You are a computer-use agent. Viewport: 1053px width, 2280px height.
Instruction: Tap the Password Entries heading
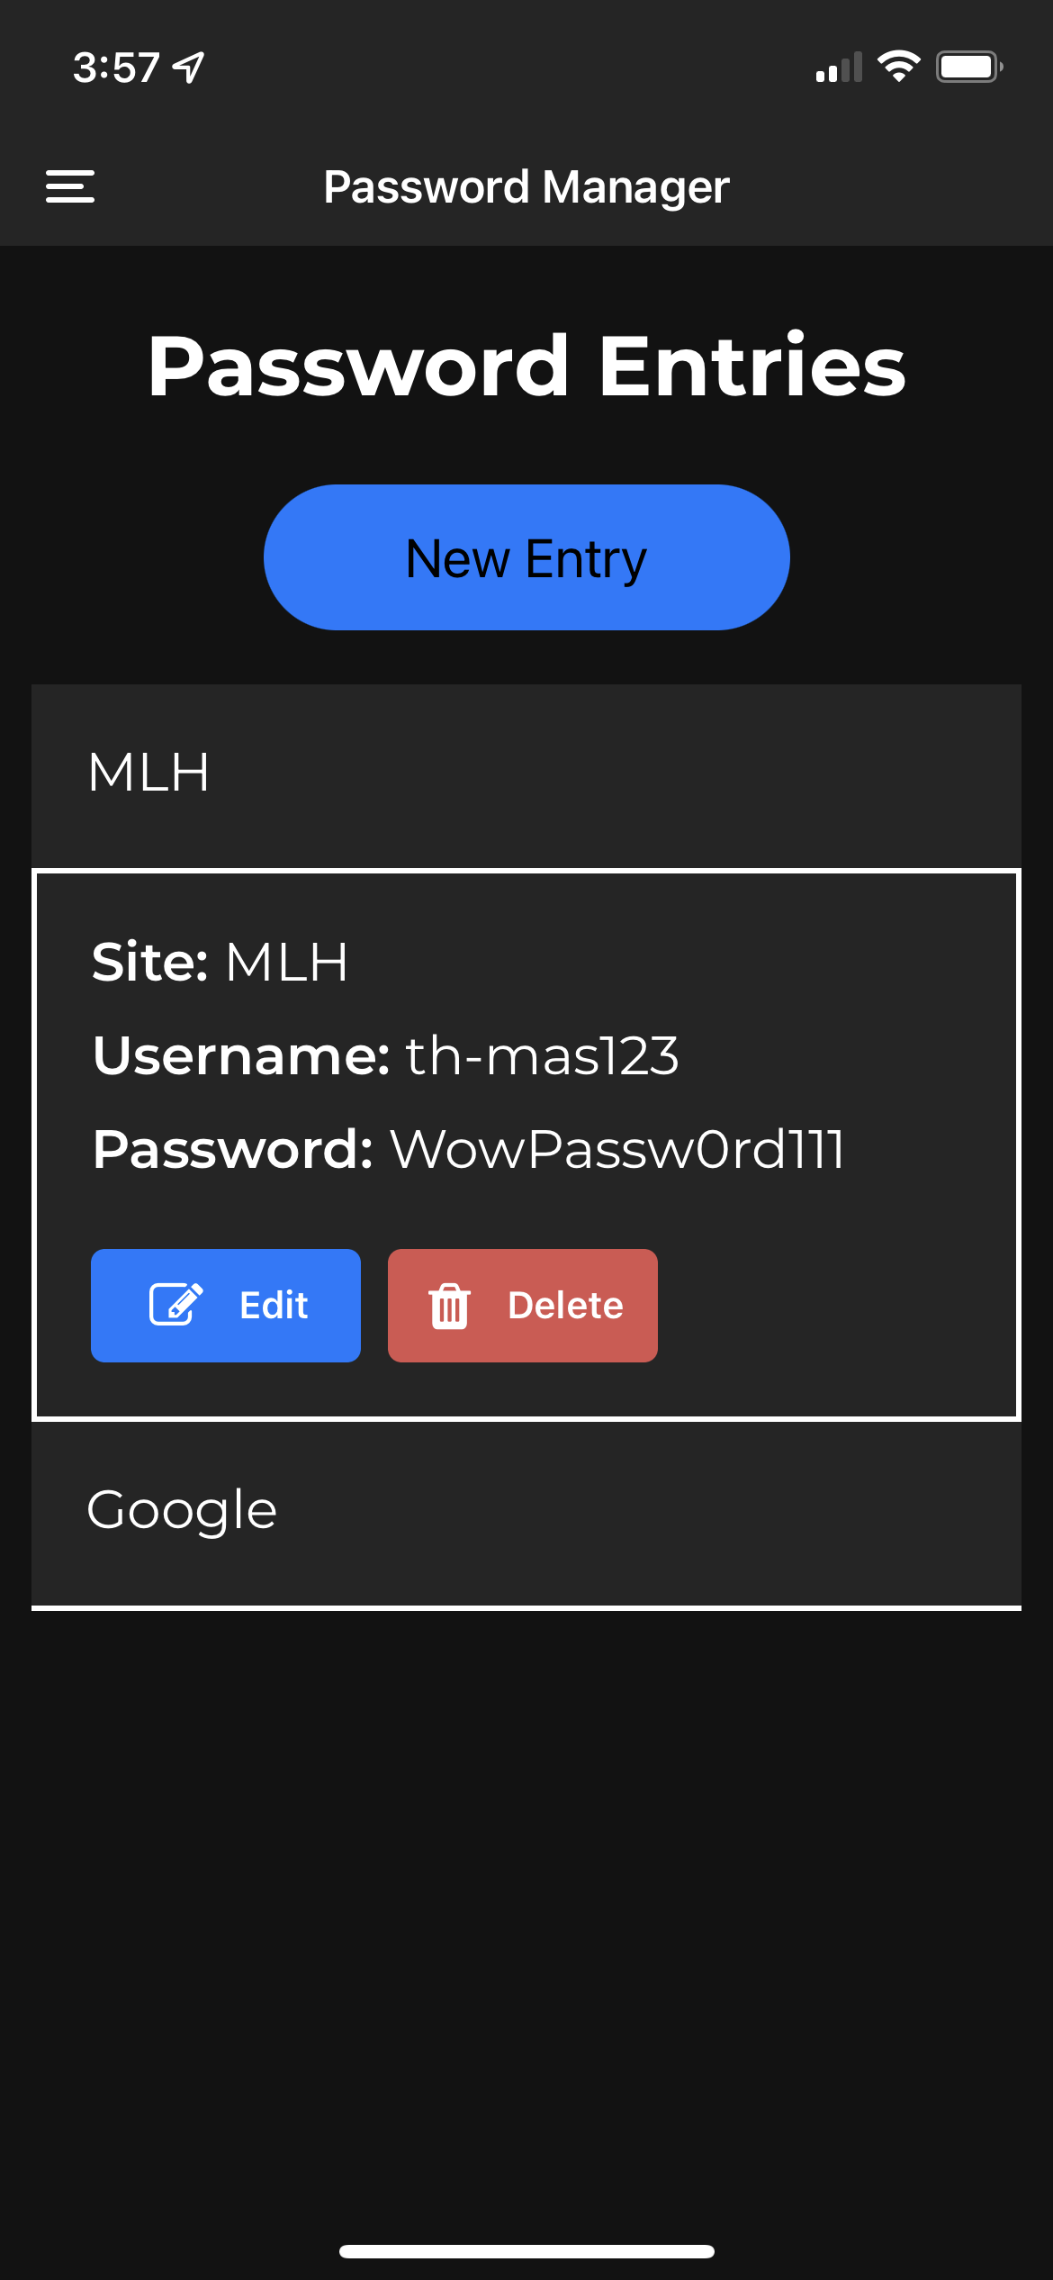(526, 365)
